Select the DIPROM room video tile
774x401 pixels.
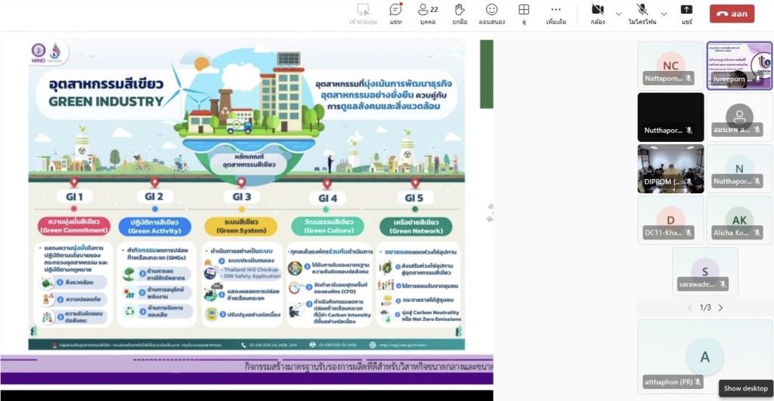tap(670, 168)
